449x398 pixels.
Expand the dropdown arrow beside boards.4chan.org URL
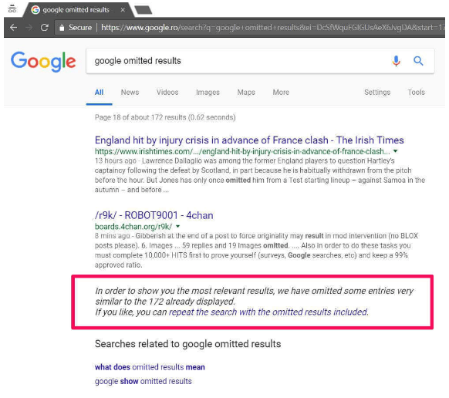click(177, 226)
